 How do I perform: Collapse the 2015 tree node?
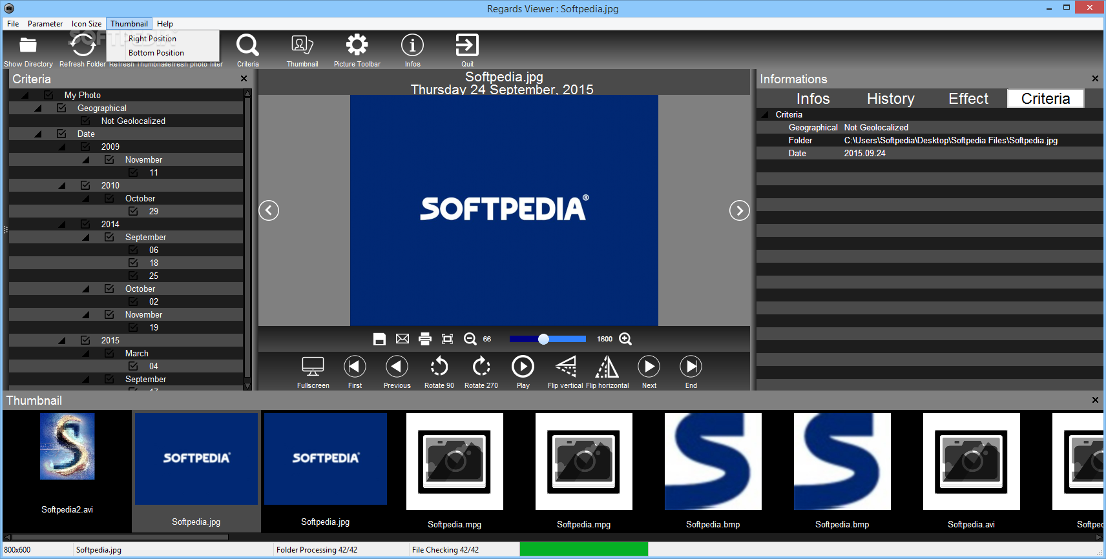click(x=62, y=341)
